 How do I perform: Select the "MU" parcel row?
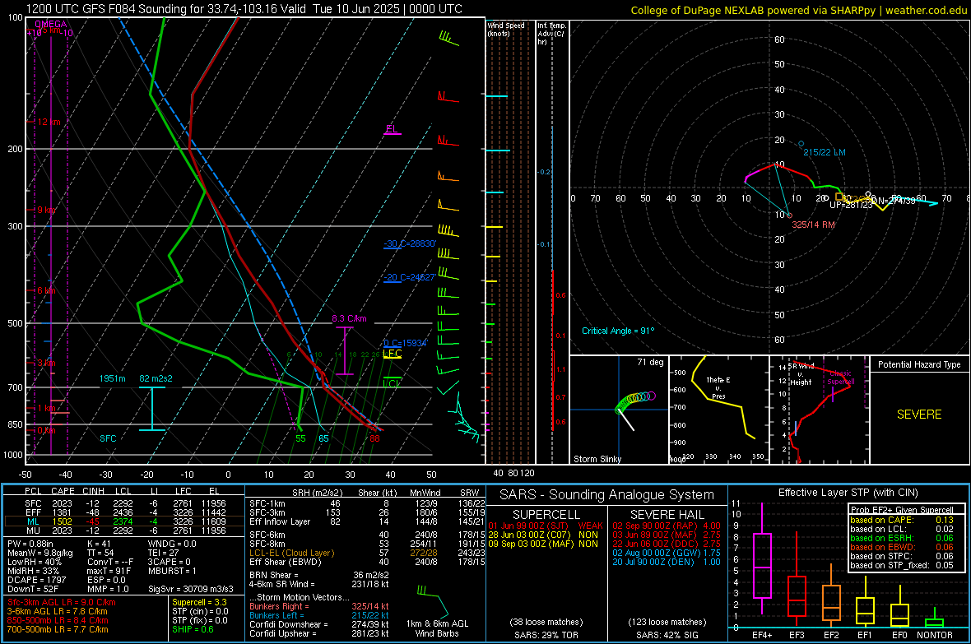pyautogui.click(x=124, y=530)
